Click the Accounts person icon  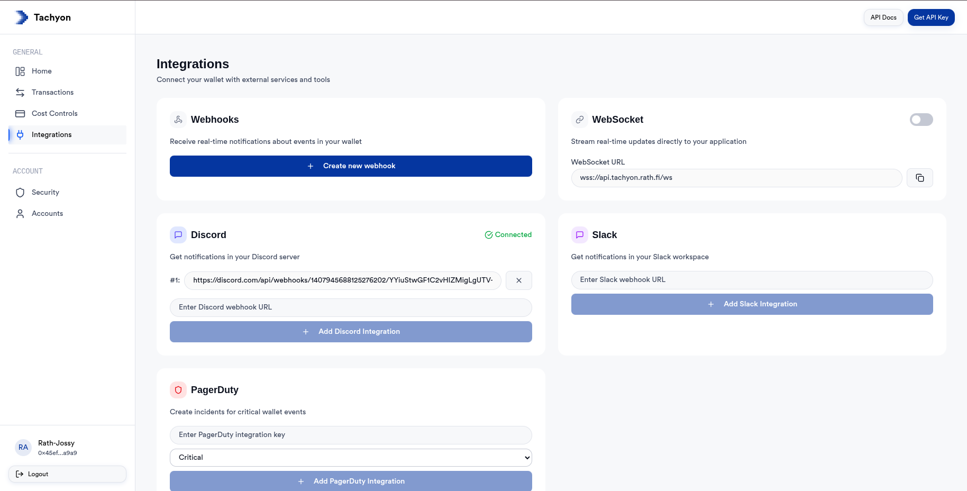(20, 213)
